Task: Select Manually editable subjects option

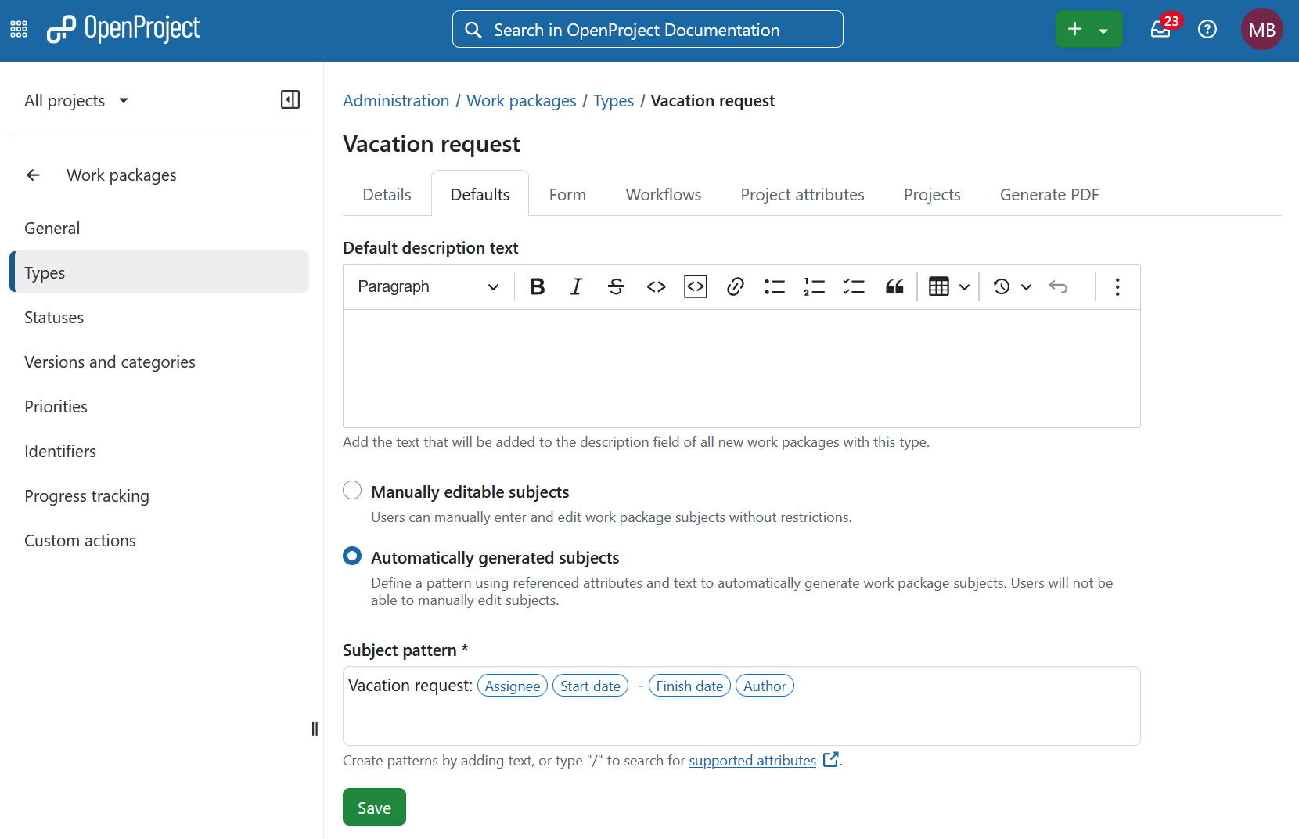Action: click(352, 491)
